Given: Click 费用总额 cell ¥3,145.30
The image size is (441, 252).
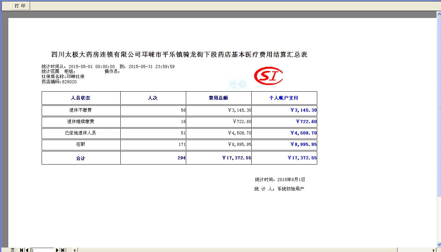Looking at the screenshot, I should pos(239,111).
